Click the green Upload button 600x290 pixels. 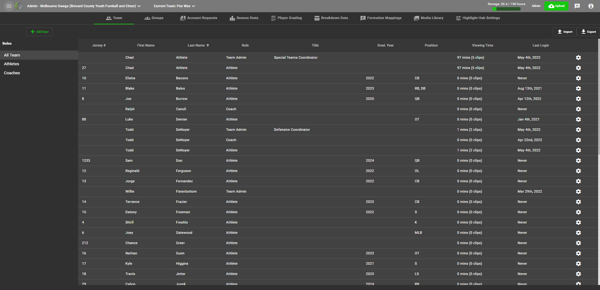pos(556,6)
